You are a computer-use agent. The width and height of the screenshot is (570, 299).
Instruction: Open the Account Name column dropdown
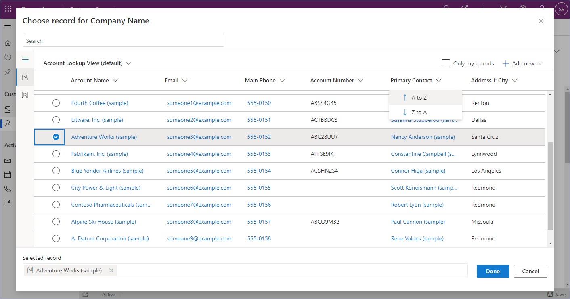(x=115, y=80)
